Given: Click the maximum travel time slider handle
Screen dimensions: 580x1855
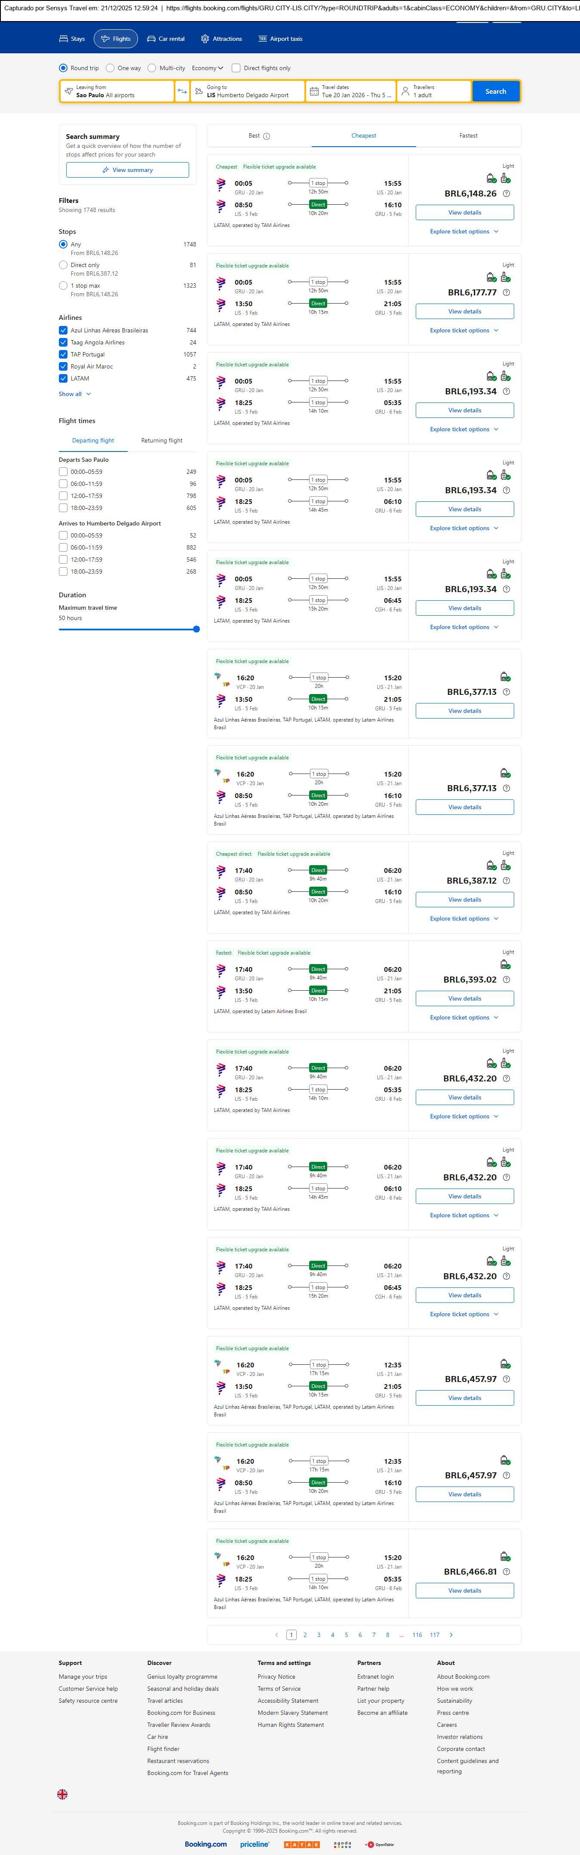Looking at the screenshot, I should coord(196,630).
